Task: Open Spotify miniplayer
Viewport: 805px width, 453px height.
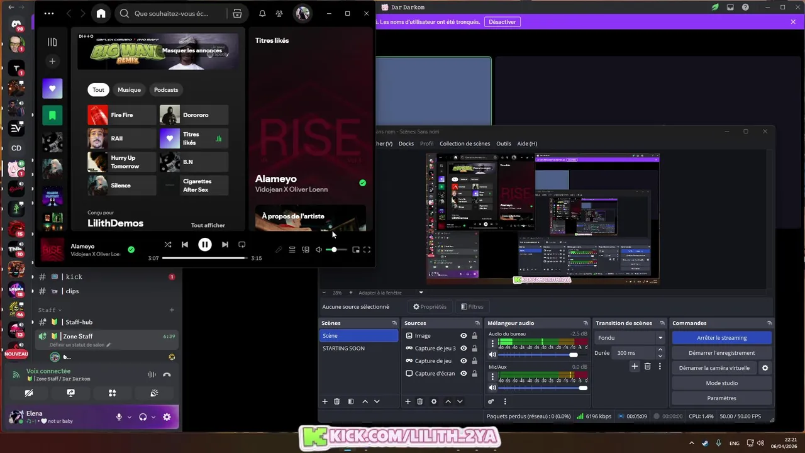Action: pyautogui.click(x=356, y=250)
